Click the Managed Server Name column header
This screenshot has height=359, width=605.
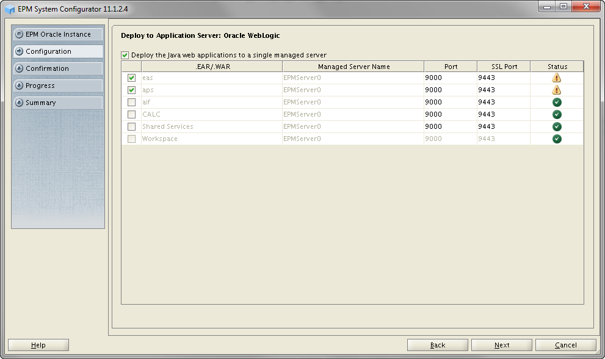(x=353, y=67)
